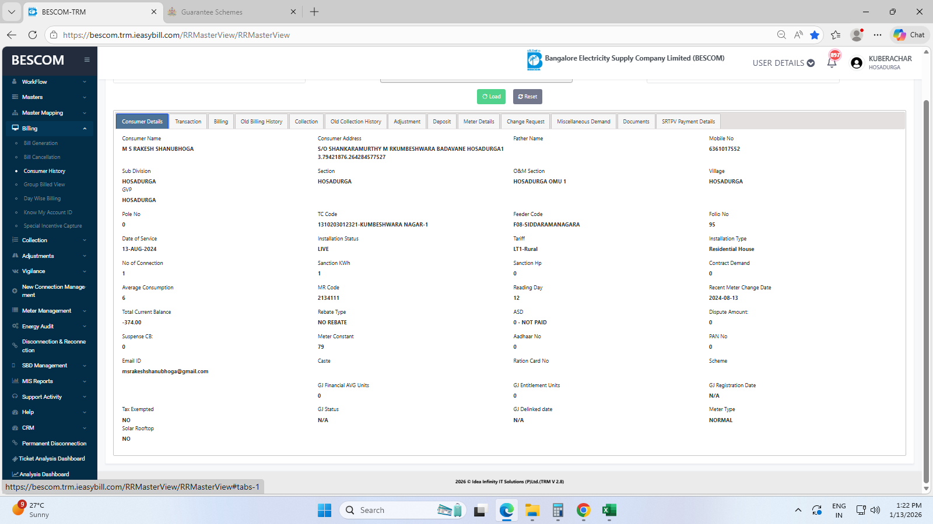933x524 pixels.
Task: Click the browser zoom magnifier icon
Action: (x=781, y=35)
